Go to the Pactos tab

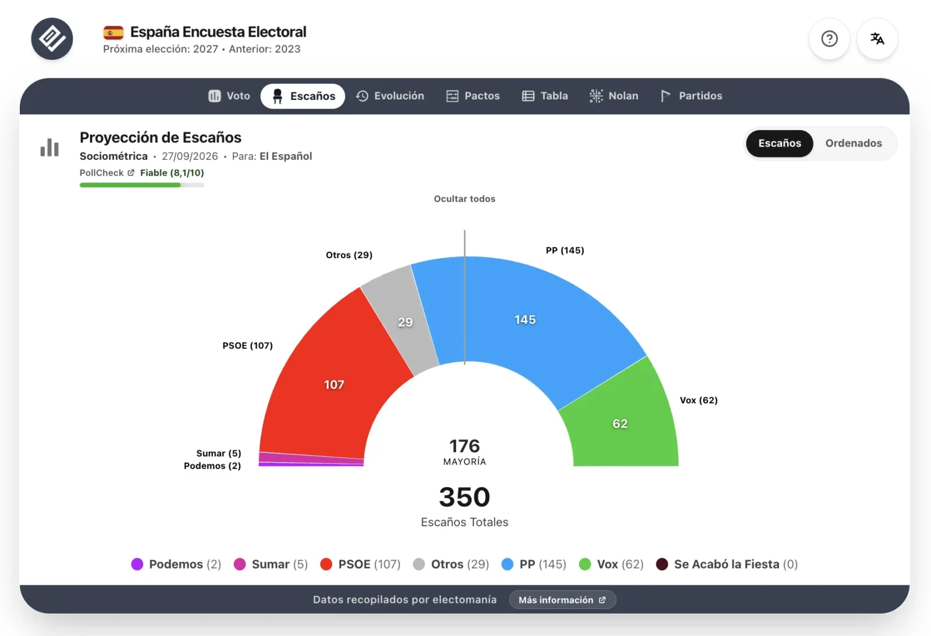click(x=473, y=96)
